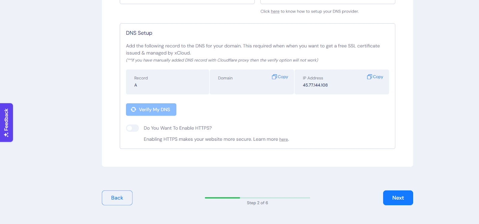Screen dimensions: 479x224
Task: Go Back to the previous step
Action: coord(117,198)
